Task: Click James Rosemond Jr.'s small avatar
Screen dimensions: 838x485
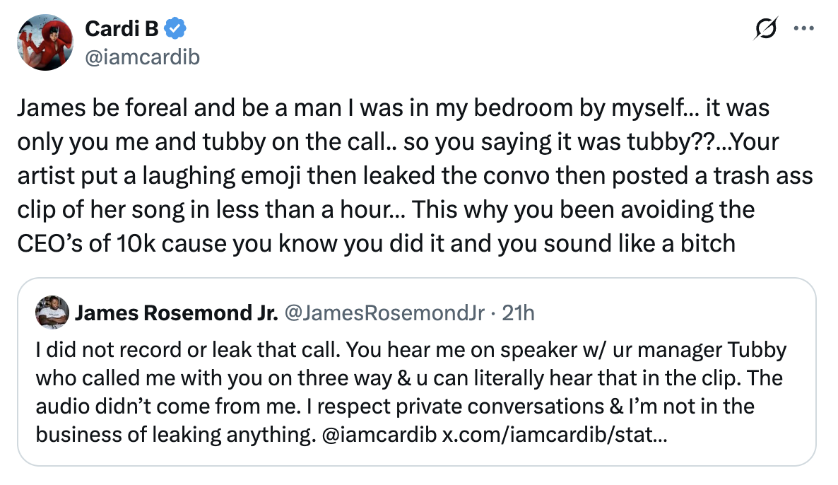Action: (52, 312)
